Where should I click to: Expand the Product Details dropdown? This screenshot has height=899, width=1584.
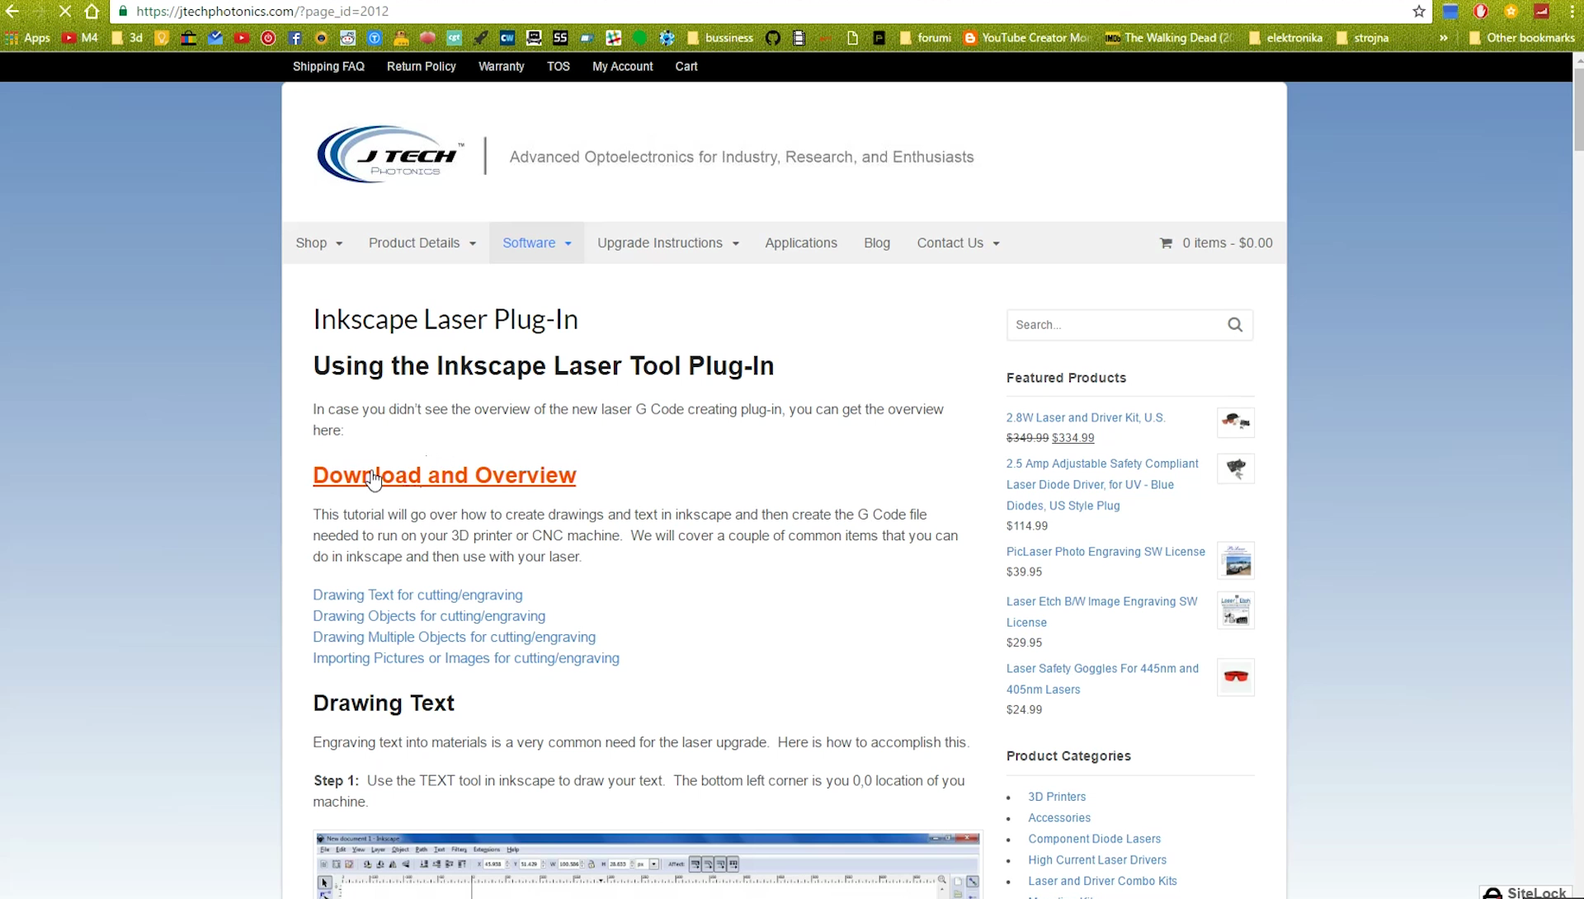422,243
